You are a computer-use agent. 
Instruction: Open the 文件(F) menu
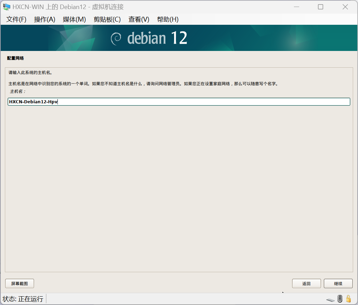coord(16,20)
